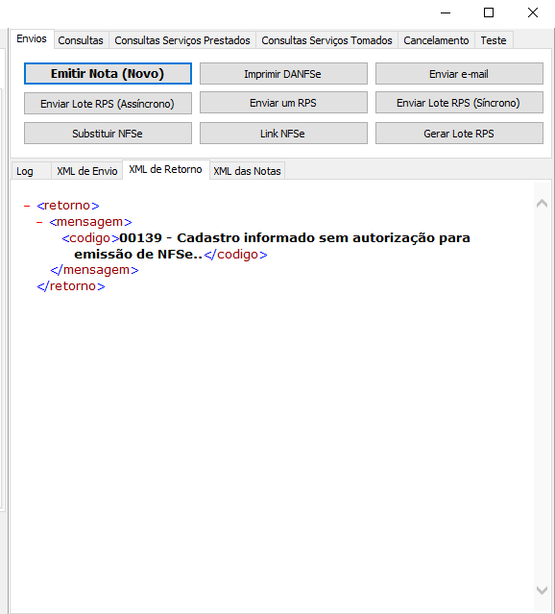View the XML de Envio tab
Screen dimensions: 555x614
86,171
